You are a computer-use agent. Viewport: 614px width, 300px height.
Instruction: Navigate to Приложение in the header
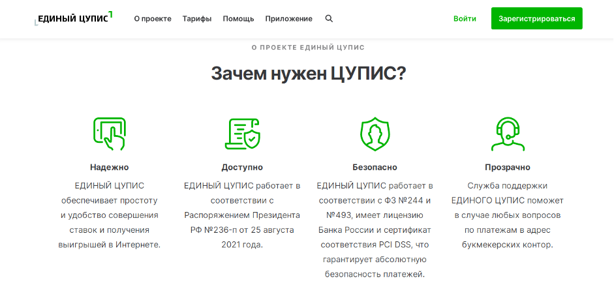coord(288,19)
